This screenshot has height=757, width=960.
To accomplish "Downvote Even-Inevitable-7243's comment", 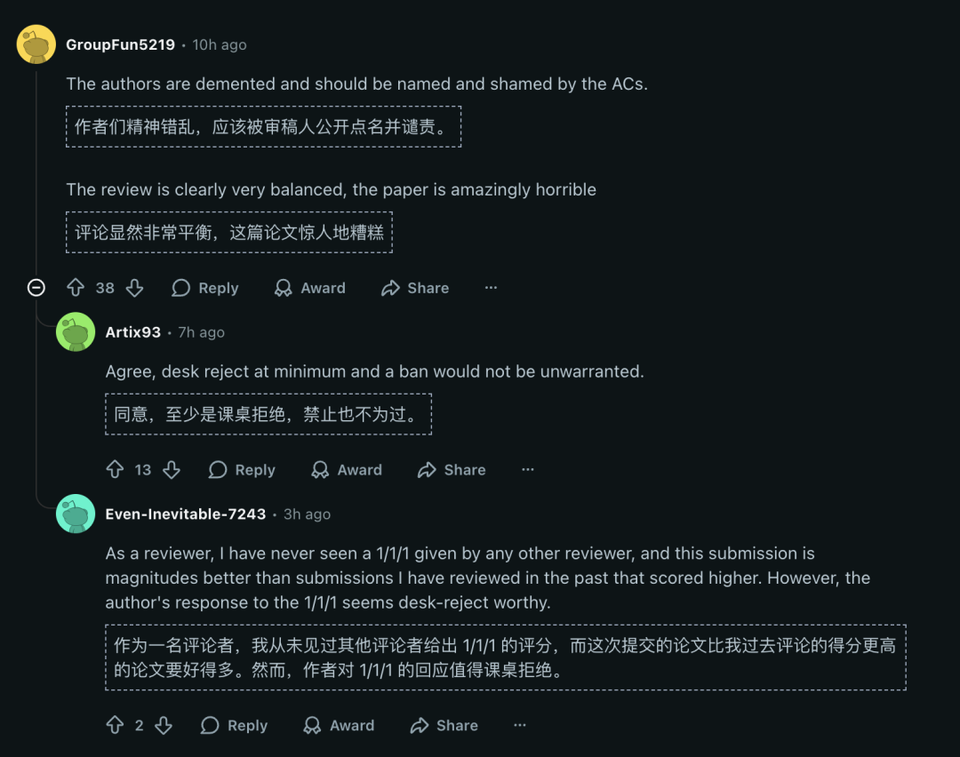I will pos(164,726).
